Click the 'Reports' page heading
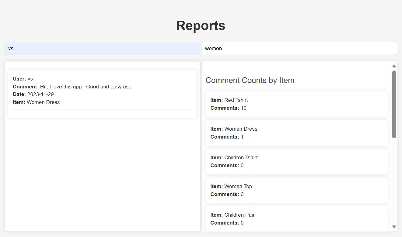The height and width of the screenshot is (237, 402). click(x=201, y=26)
